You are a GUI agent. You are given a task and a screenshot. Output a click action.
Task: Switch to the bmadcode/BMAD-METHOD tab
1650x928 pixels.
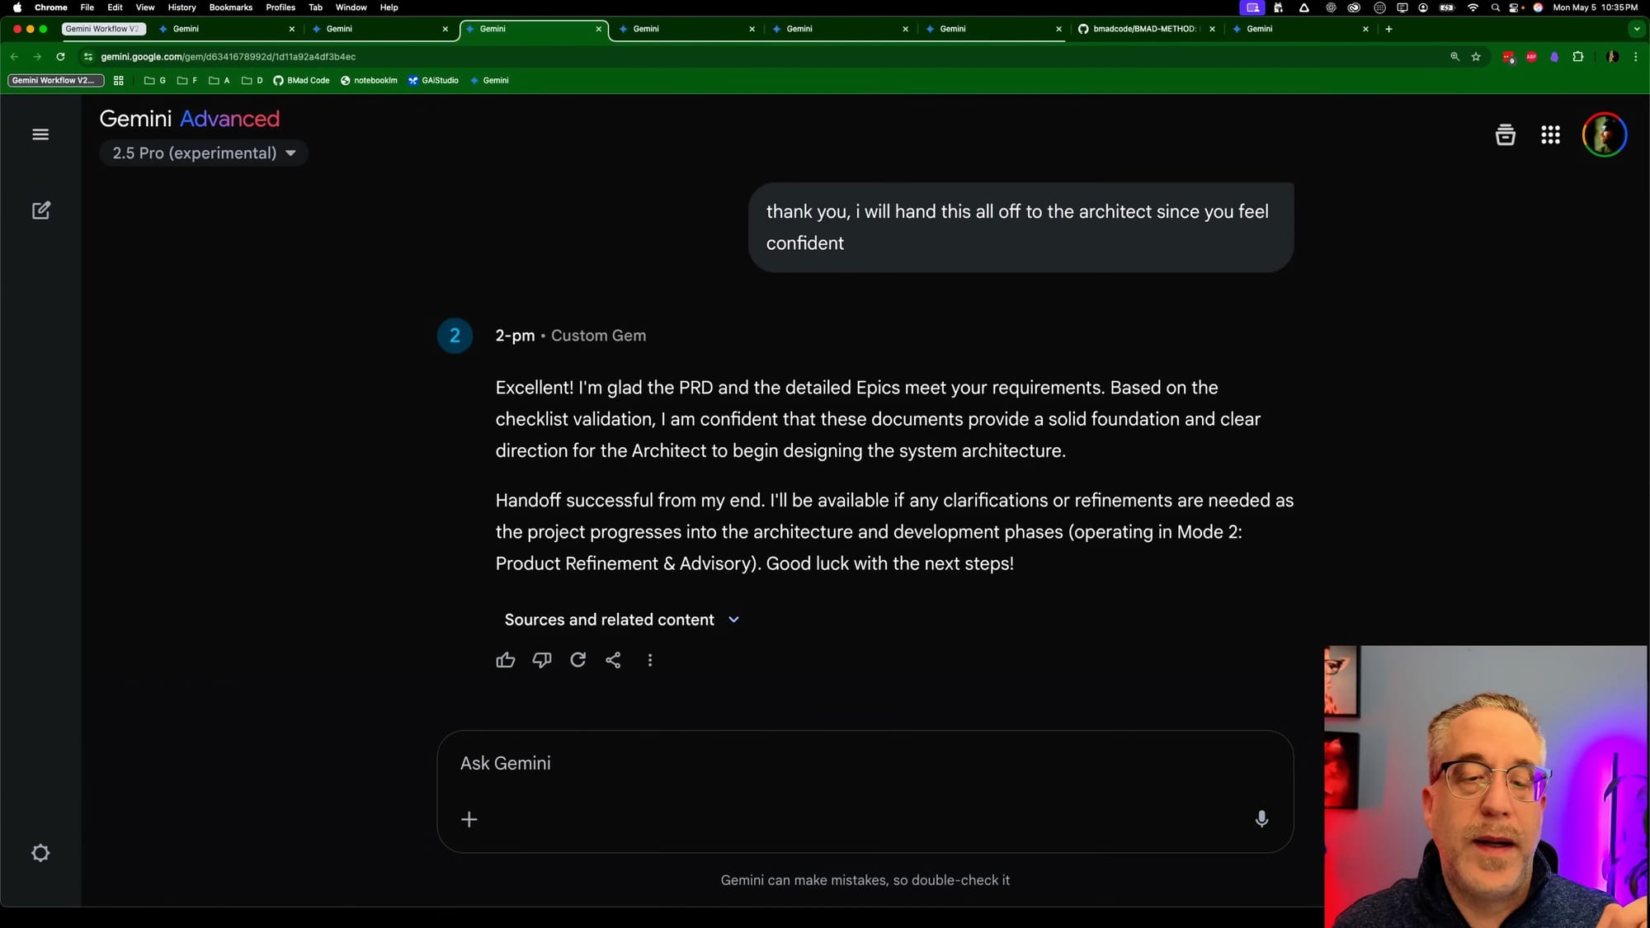pyautogui.click(x=1143, y=29)
